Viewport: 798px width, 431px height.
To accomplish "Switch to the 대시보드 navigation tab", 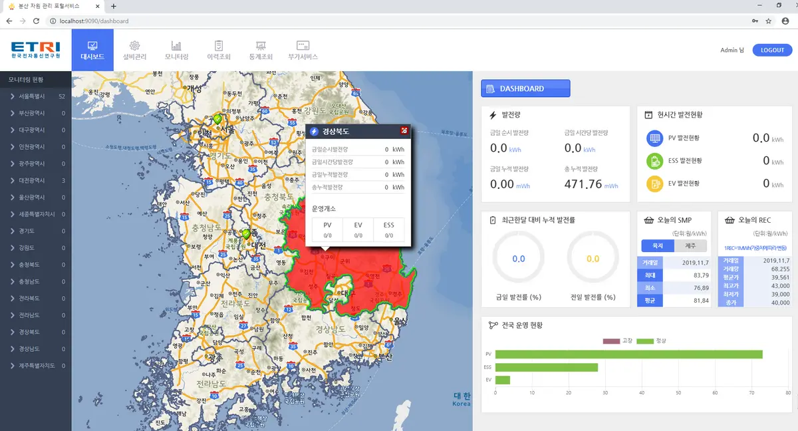I will [x=92, y=49].
